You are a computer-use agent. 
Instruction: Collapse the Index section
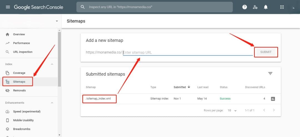pos(52,64)
